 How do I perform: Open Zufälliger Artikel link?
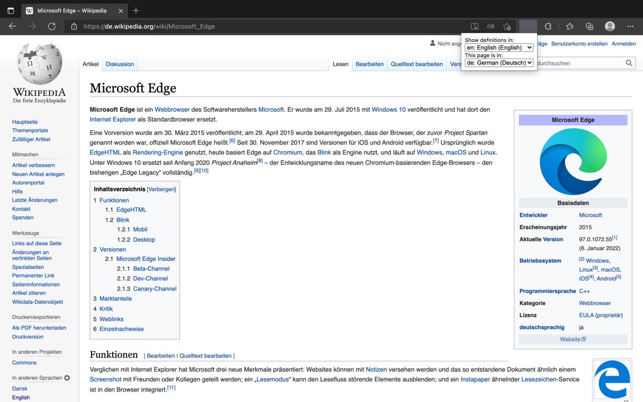tap(31, 139)
